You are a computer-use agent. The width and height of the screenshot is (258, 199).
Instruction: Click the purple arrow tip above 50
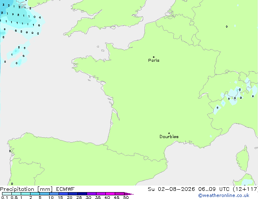[129, 194]
